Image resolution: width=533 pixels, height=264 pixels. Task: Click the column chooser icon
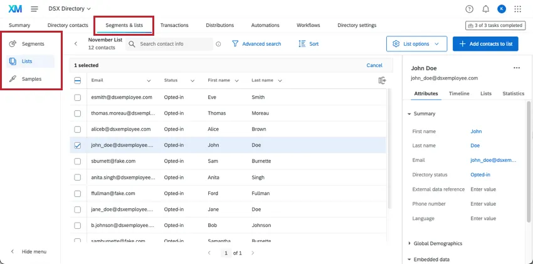(383, 80)
